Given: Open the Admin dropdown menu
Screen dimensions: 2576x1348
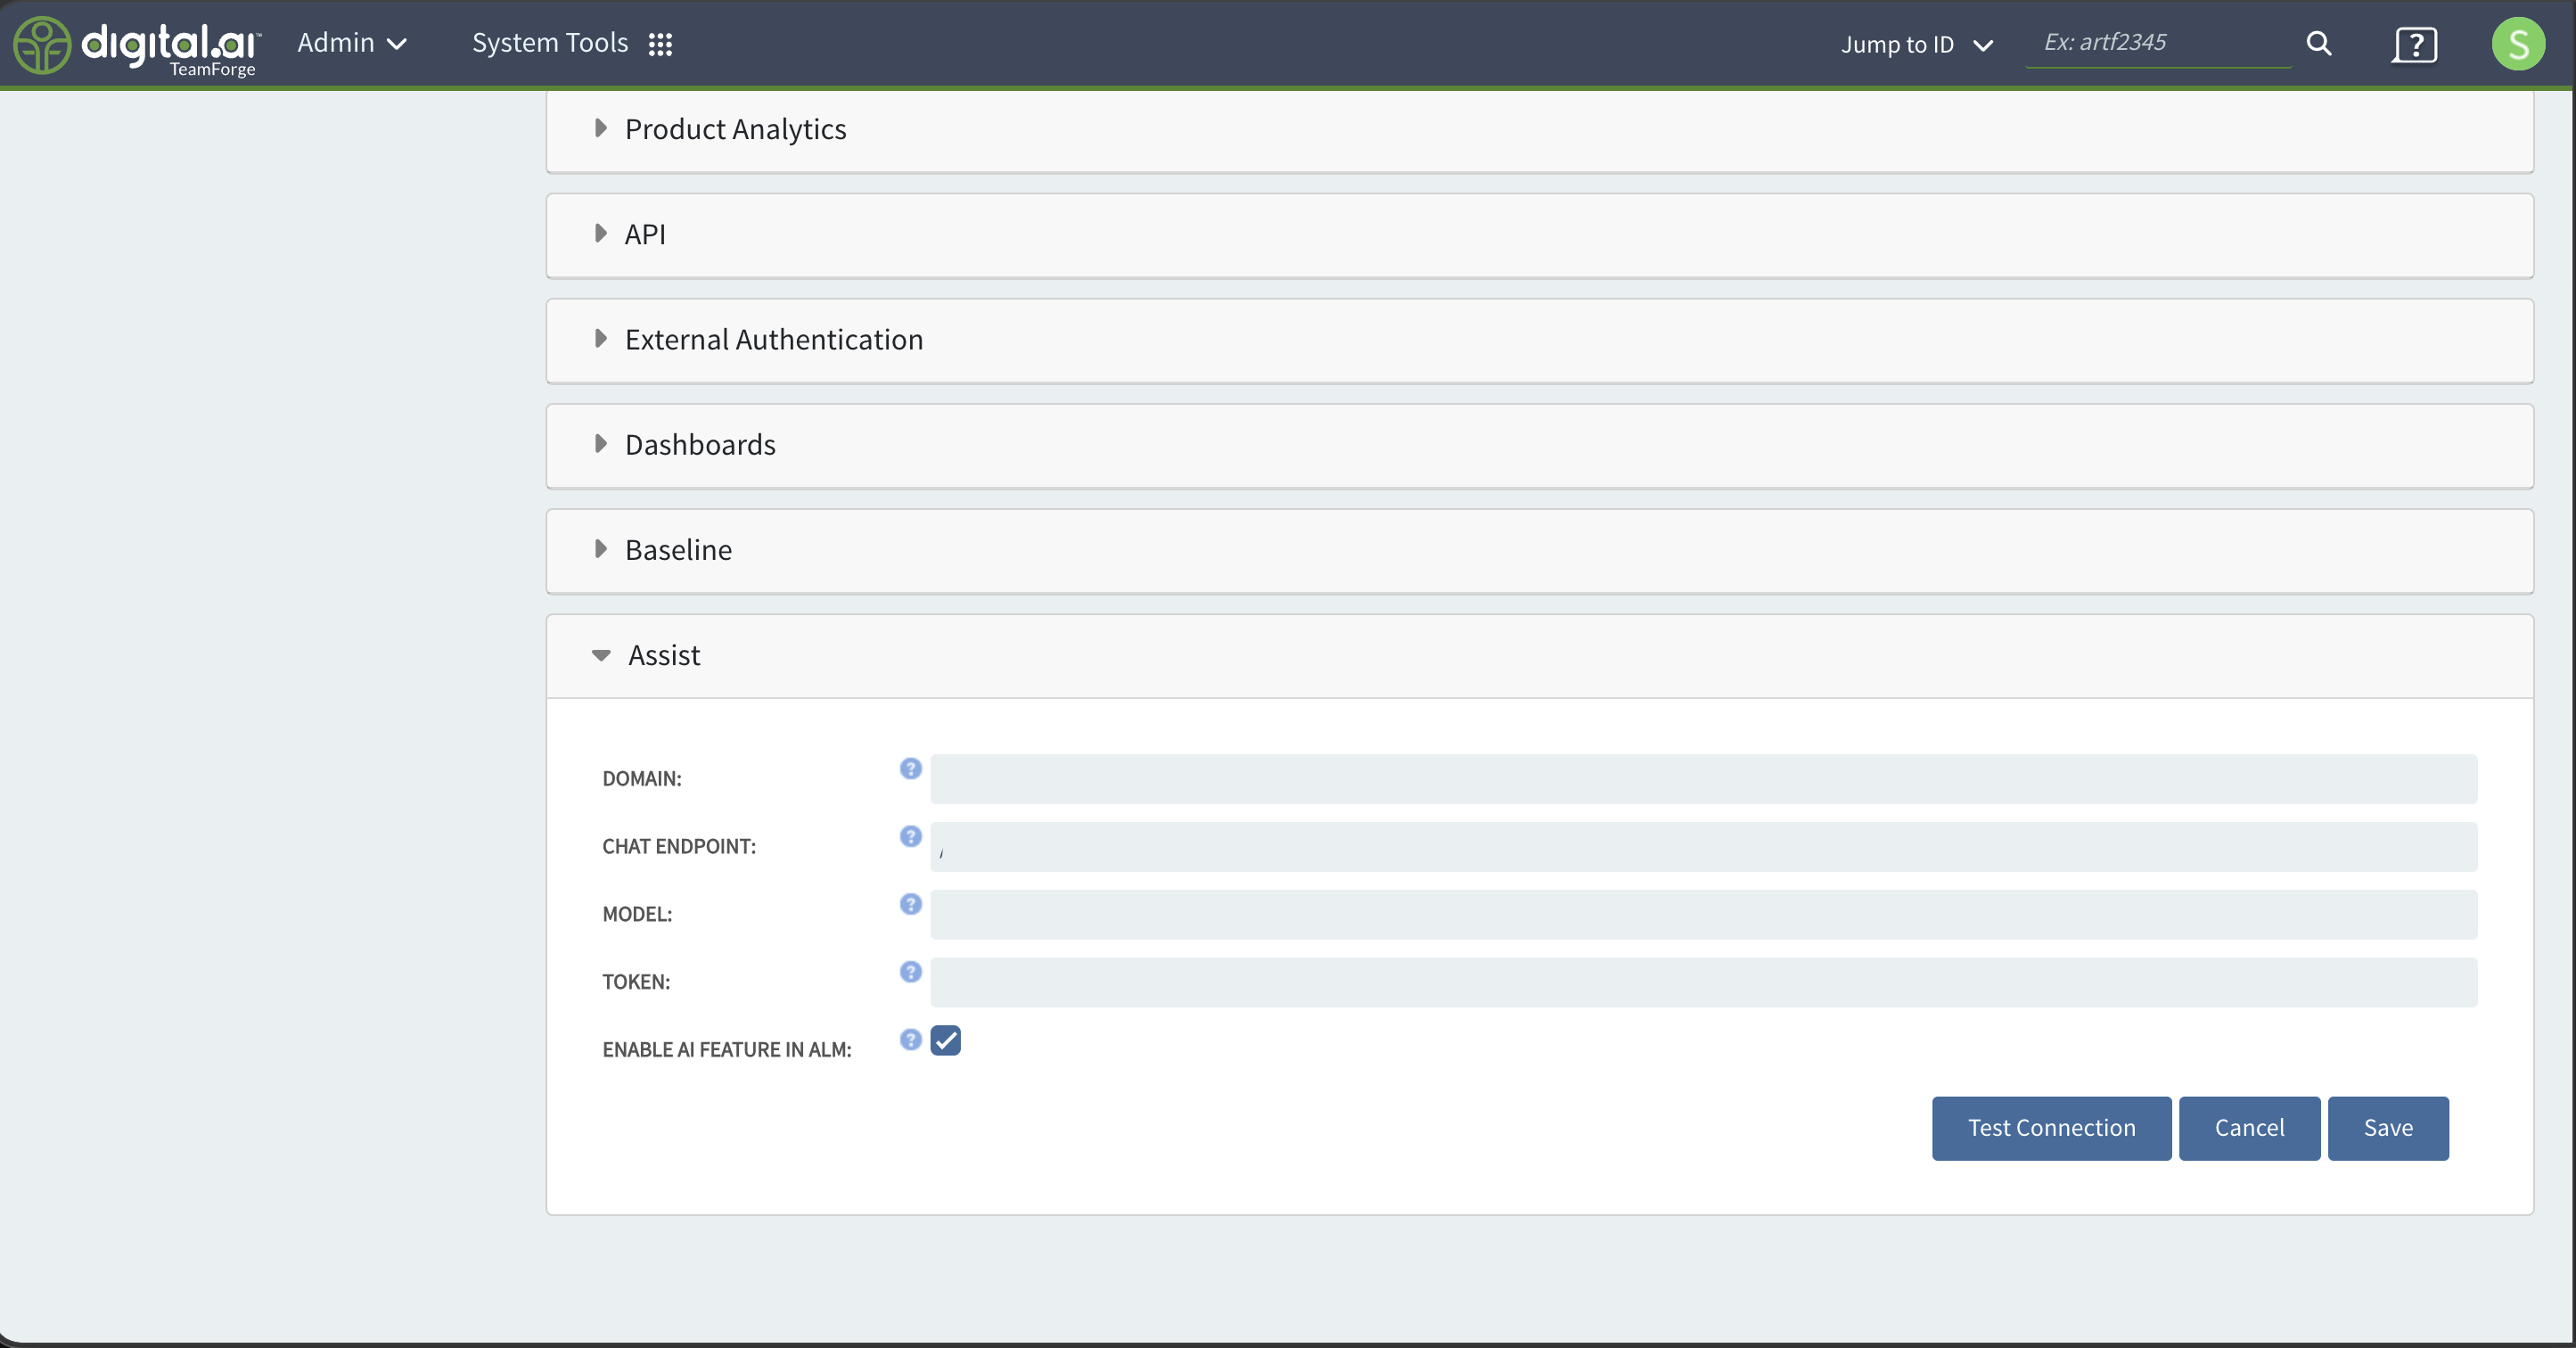Looking at the screenshot, I should click(x=352, y=43).
